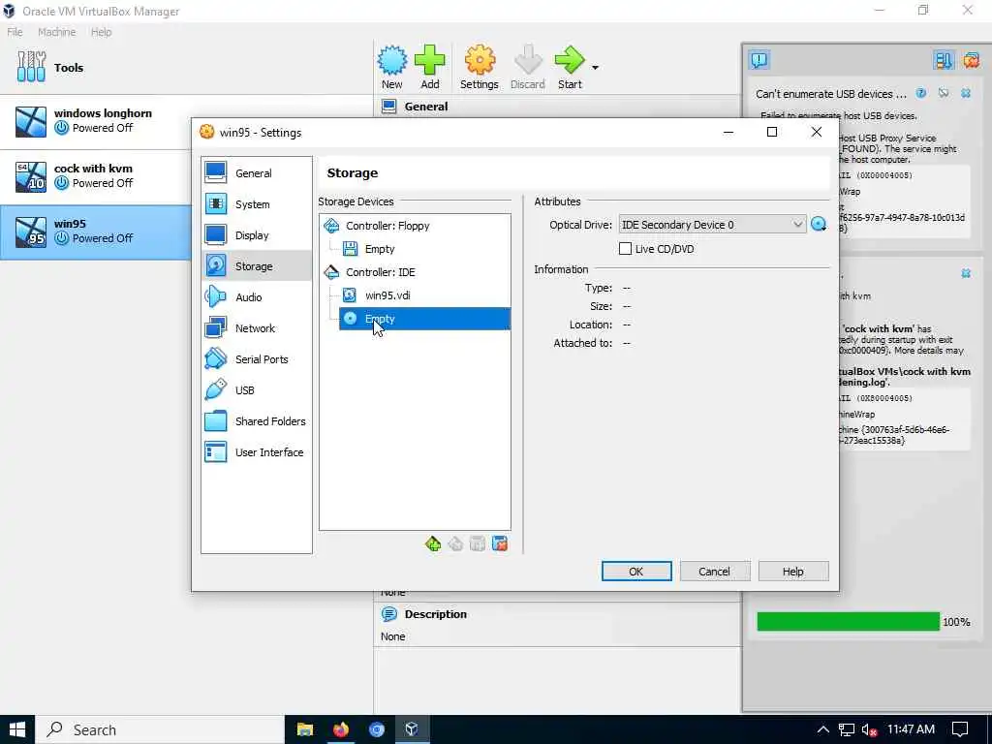Show hidden system tray icons
Viewport: 992px width, 744px height.
[x=822, y=729]
